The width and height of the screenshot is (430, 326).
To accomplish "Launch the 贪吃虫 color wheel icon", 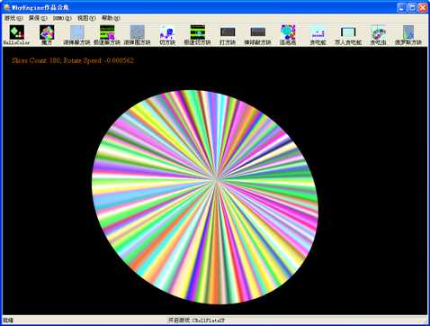I will tap(378, 32).
